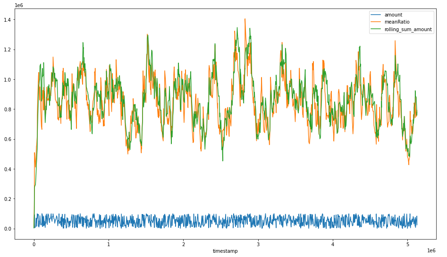Click the x-axis tick label 3
Screen dimensions: 447x257
click(x=258, y=244)
